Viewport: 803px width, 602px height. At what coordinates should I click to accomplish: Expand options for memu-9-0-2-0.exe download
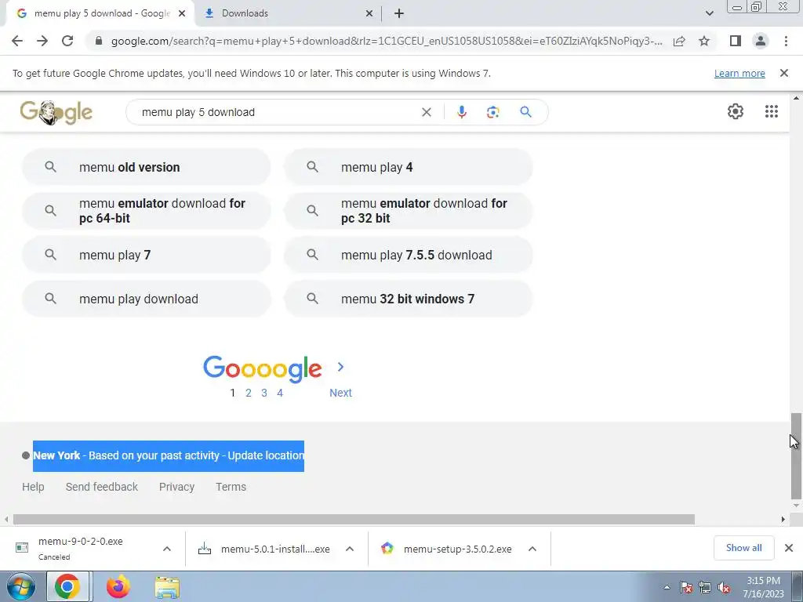[167, 549]
